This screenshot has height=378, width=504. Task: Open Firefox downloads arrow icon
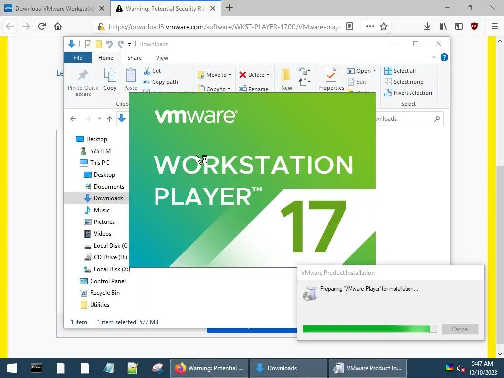pos(427,27)
